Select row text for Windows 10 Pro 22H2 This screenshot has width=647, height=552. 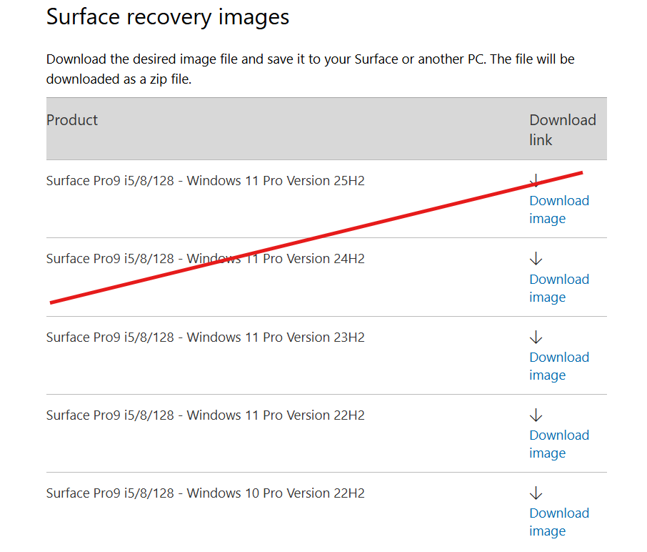(x=206, y=493)
